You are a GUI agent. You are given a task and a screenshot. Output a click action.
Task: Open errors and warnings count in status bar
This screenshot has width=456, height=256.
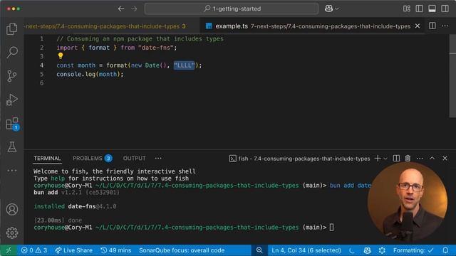(34, 250)
